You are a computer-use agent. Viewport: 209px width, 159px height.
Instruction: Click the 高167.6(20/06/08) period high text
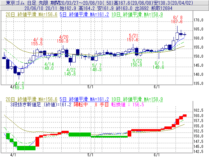click(133, 3)
